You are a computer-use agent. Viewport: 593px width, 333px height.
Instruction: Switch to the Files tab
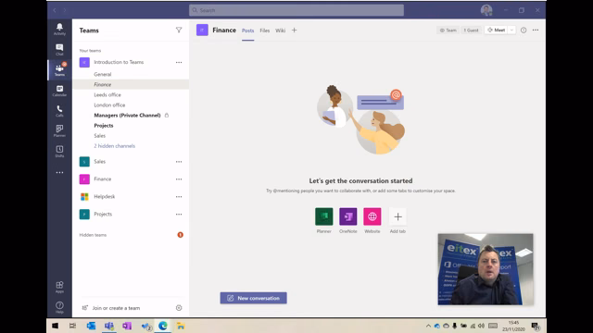click(x=265, y=31)
